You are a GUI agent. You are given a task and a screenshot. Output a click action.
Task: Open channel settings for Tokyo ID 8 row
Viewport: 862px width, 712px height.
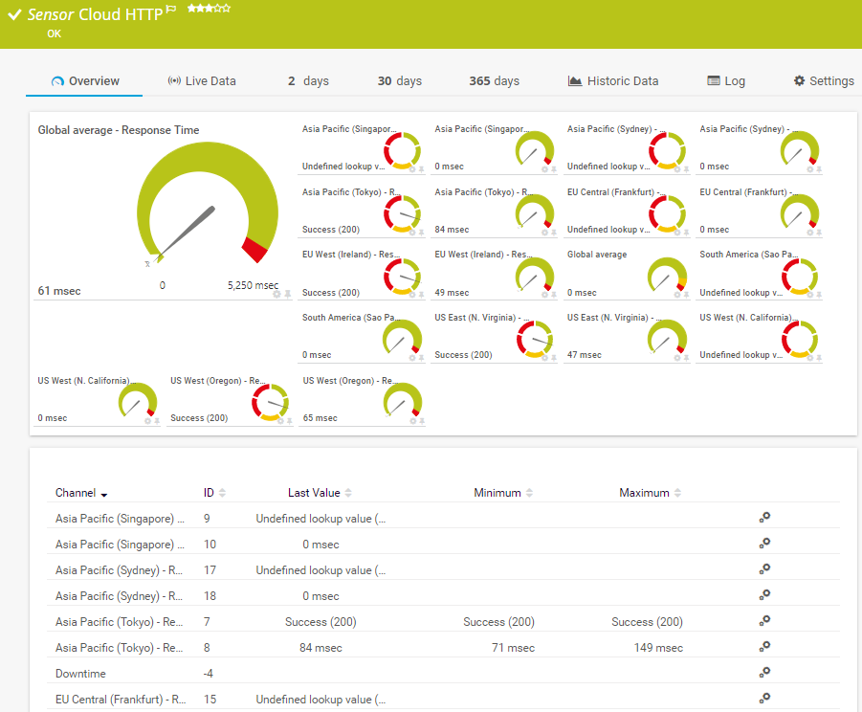pyautogui.click(x=764, y=647)
